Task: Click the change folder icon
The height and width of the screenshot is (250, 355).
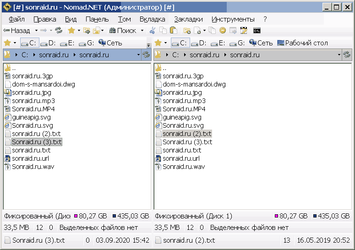Action: (x=87, y=30)
